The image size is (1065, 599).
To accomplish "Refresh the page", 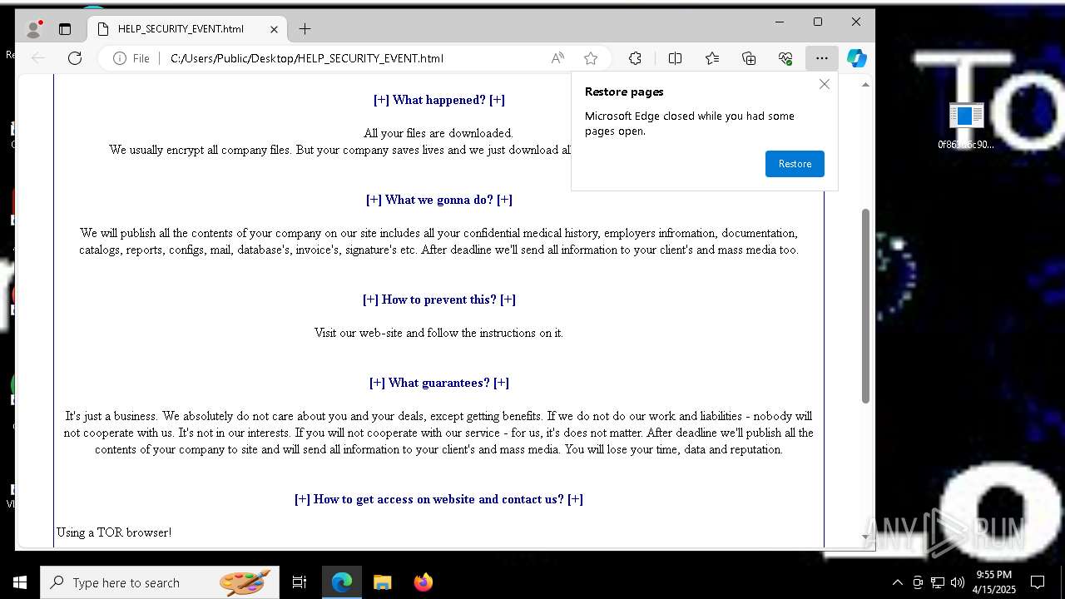I will 75,58.
